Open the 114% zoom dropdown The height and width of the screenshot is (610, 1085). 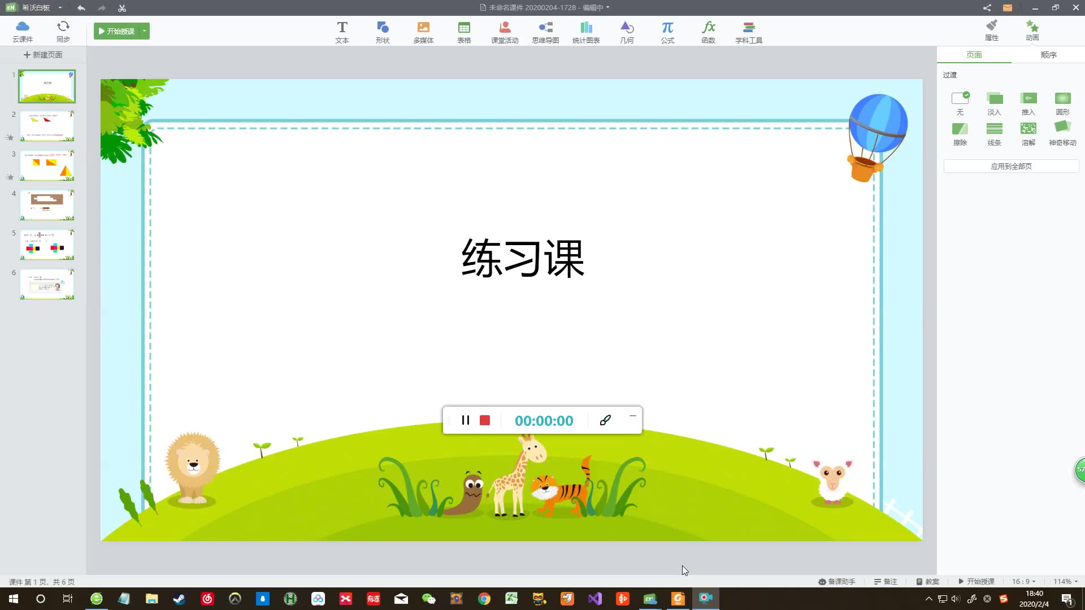pyautogui.click(x=1065, y=581)
